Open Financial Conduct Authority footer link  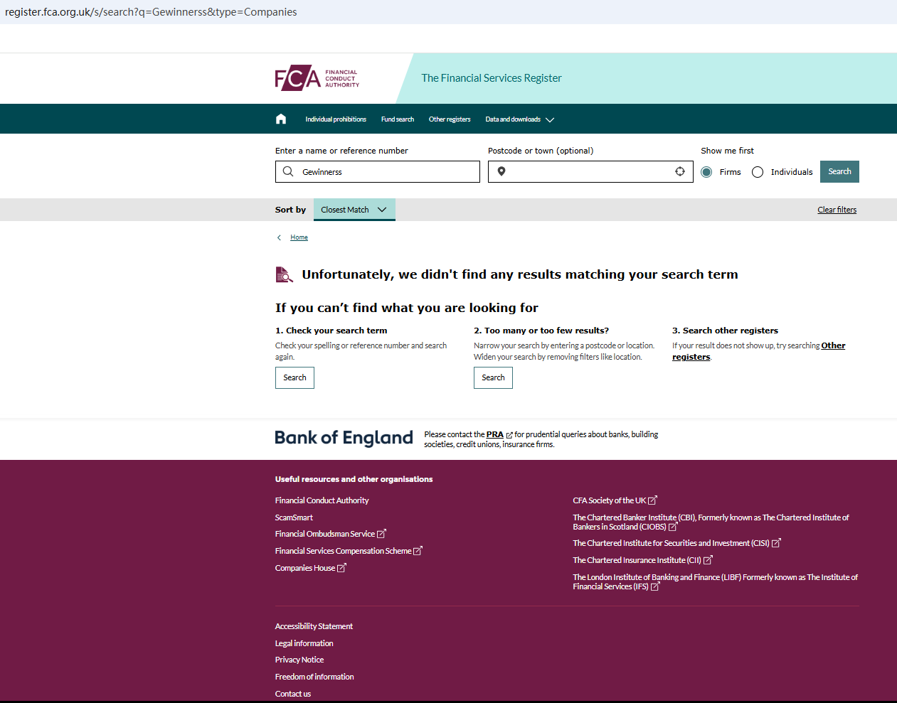pyautogui.click(x=322, y=500)
